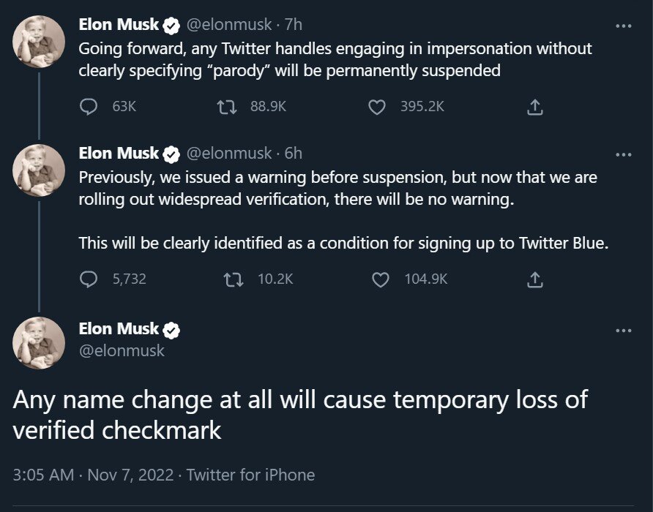Open more options on the first tweet

click(624, 26)
